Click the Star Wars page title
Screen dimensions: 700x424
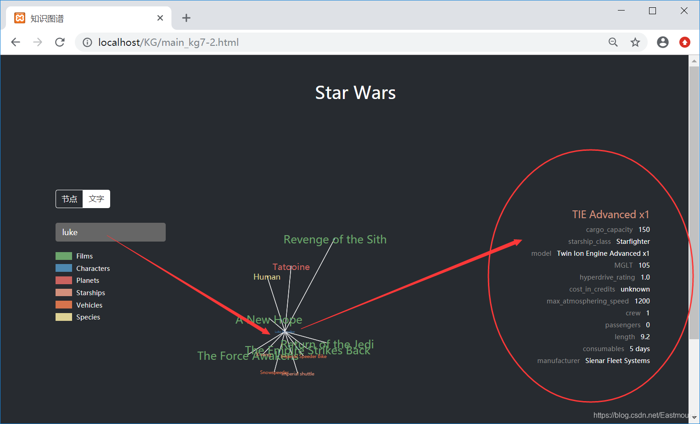click(355, 93)
